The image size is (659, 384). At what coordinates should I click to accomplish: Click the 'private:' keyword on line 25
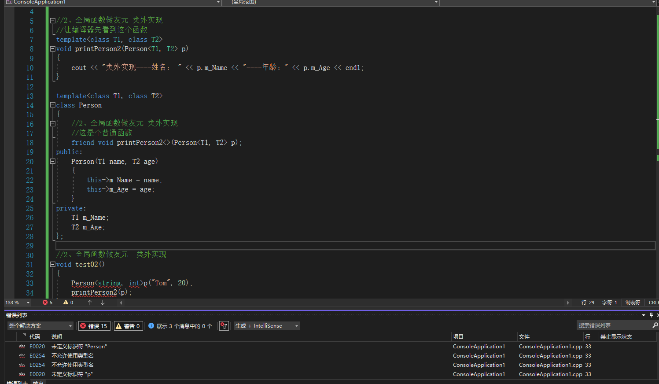click(x=71, y=208)
